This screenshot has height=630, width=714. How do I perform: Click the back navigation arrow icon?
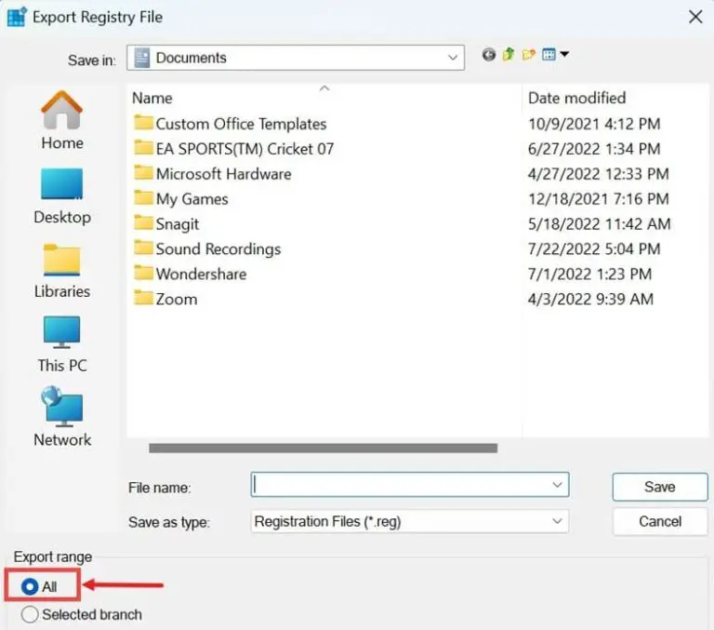489,55
